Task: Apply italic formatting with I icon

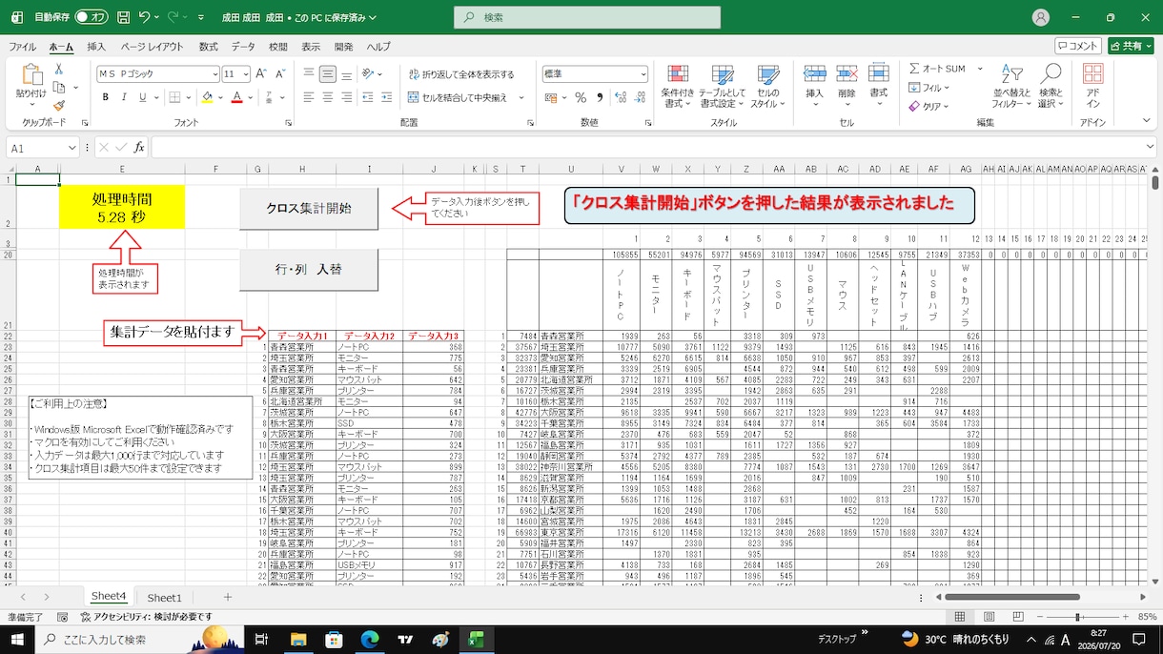Action: click(x=124, y=97)
